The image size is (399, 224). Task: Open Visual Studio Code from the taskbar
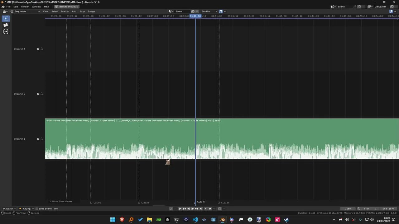click(195, 220)
